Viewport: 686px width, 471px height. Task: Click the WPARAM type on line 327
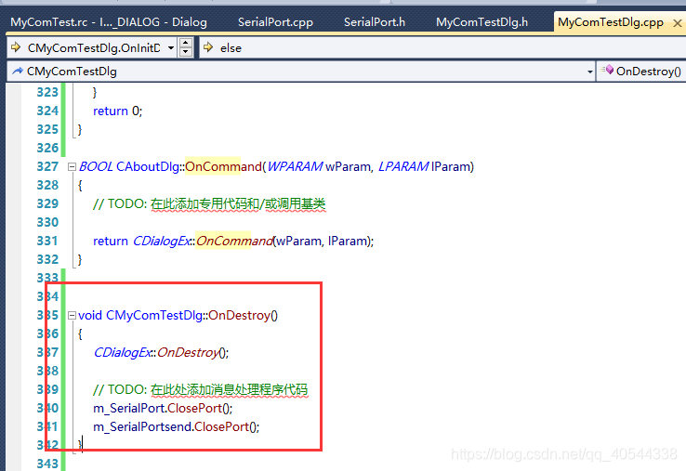pyautogui.click(x=295, y=166)
